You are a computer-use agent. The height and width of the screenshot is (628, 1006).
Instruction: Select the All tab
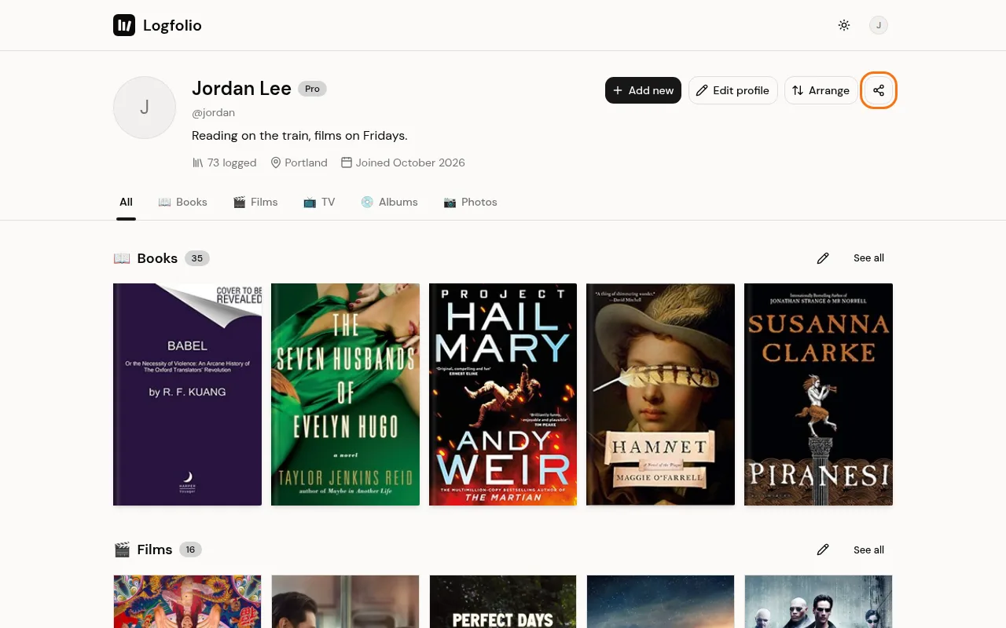tap(126, 202)
